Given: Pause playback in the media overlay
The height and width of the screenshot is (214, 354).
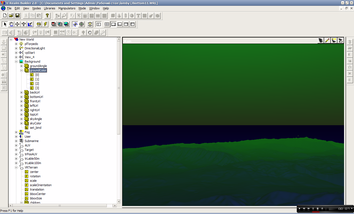Looking at the screenshot, I should click(313, 209).
